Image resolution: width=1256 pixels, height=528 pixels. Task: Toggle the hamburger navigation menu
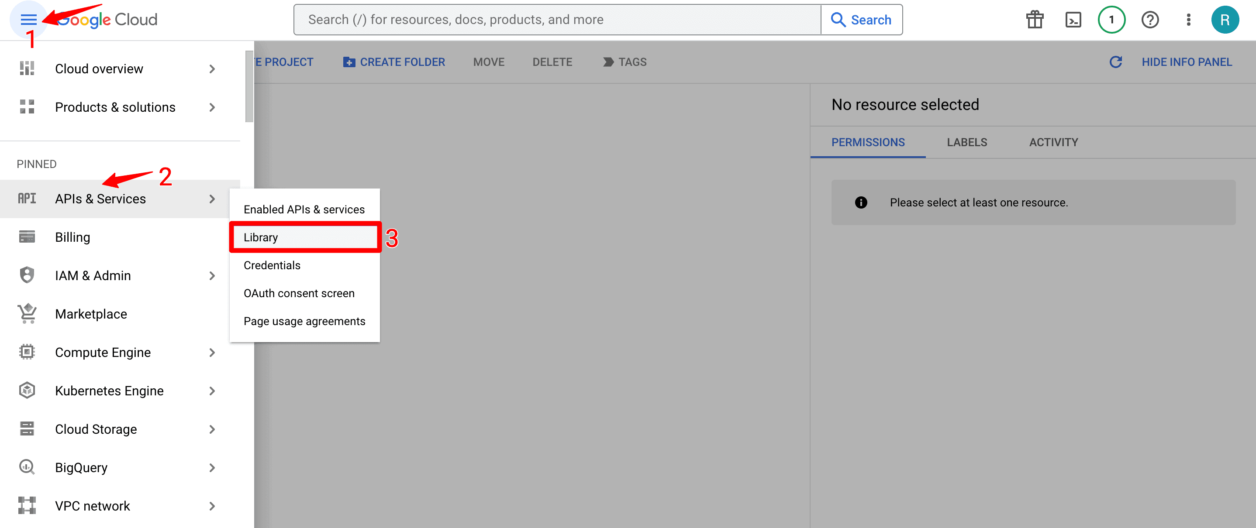tap(28, 20)
